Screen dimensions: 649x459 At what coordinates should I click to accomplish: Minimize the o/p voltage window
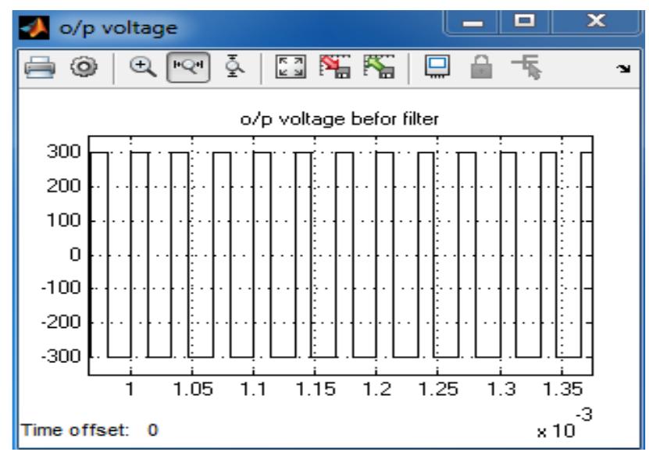[x=472, y=23]
